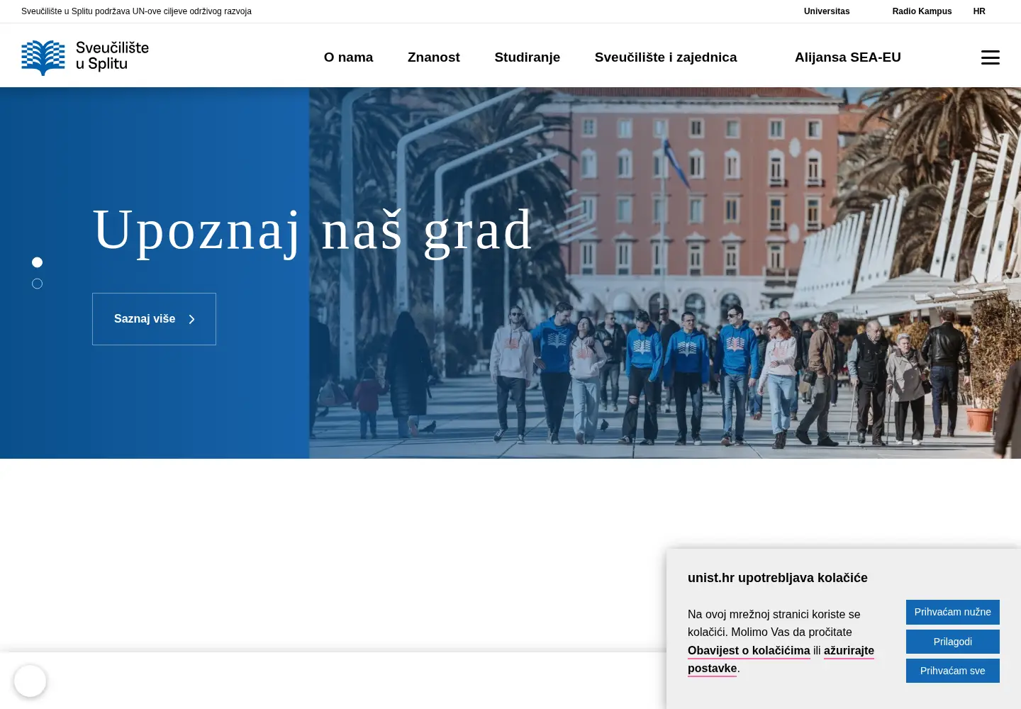Click the Prilagodi cookie button
1021x709 pixels.
coord(953,642)
